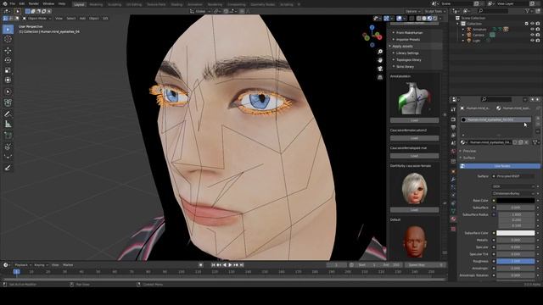Load the second Caucasian female skin asset
Viewport: 543px width, 305px height.
click(415, 156)
